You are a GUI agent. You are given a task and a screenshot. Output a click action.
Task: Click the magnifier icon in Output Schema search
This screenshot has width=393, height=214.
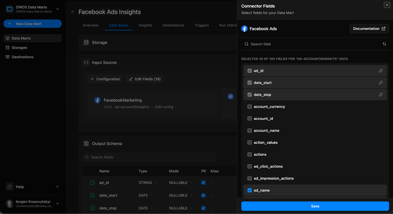click(x=87, y=157)
